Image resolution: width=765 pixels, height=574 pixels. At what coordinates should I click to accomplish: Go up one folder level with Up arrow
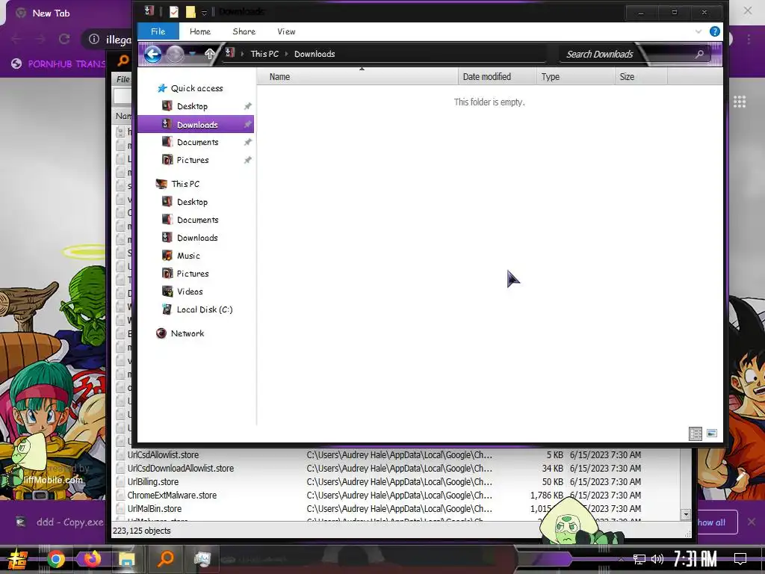209,54
